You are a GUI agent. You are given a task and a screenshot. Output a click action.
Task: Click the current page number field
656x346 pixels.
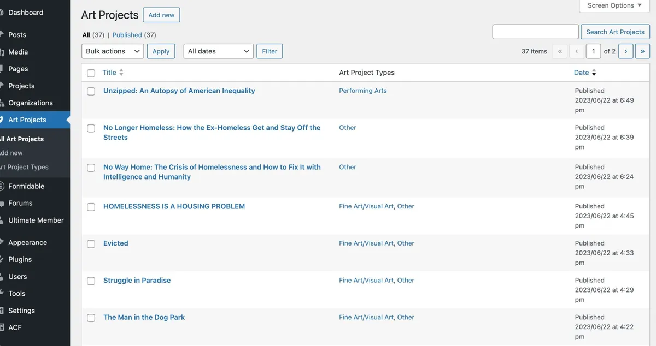tap(593, 51)
